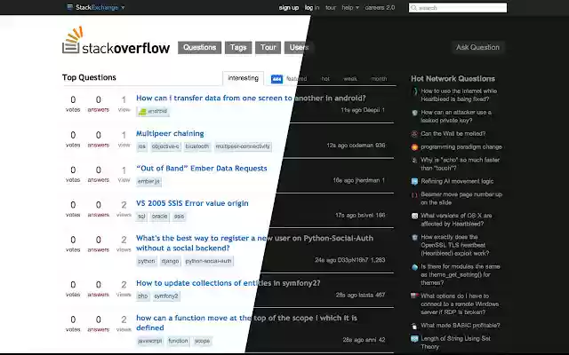
Task: Open symfony2 update collections question
Action: tap(228, 283)
